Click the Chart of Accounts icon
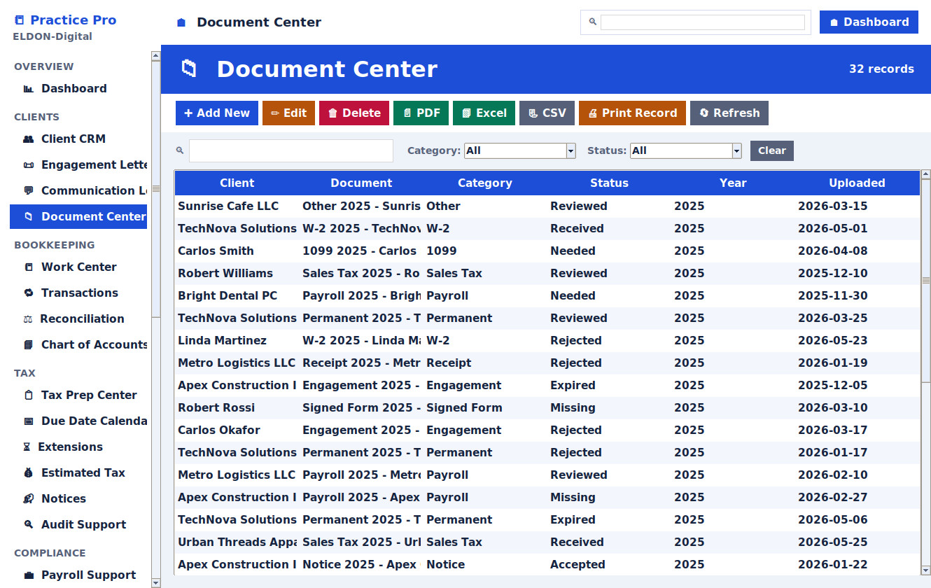 29,345
